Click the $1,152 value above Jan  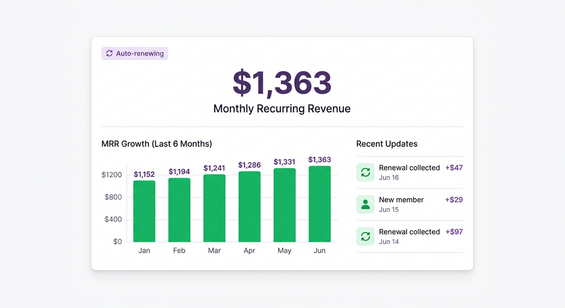pyautogui.click(x=144, y=175)
